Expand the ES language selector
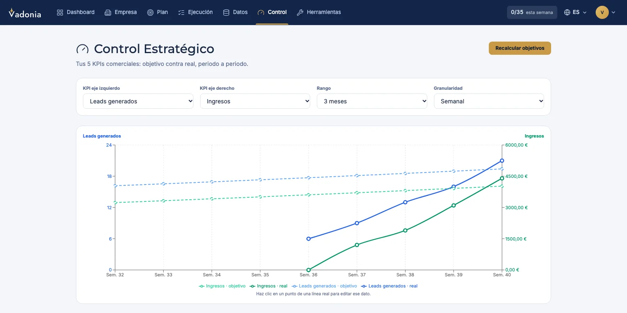Image resolution: width=627 pixels, height=313 pixels. coord(575,12)
